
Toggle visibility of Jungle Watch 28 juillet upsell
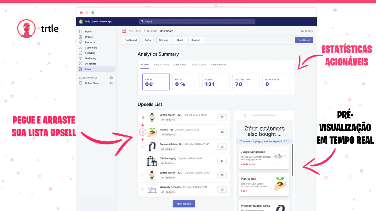(222, 175)
